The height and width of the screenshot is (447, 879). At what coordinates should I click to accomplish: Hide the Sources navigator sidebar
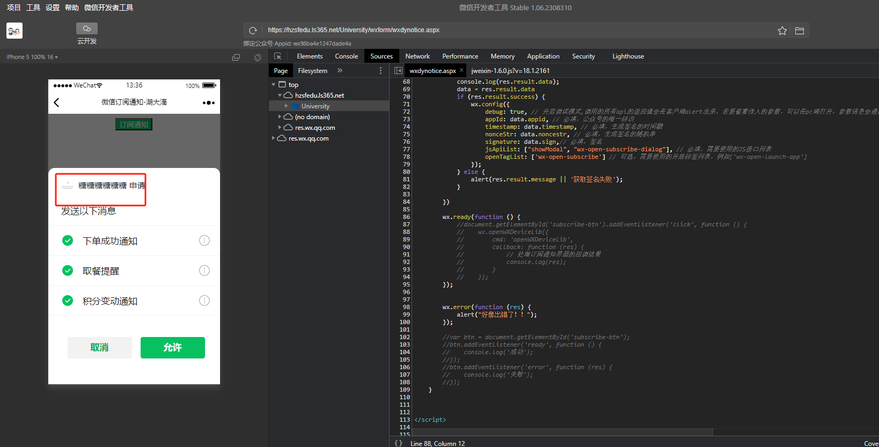point(398,71)
